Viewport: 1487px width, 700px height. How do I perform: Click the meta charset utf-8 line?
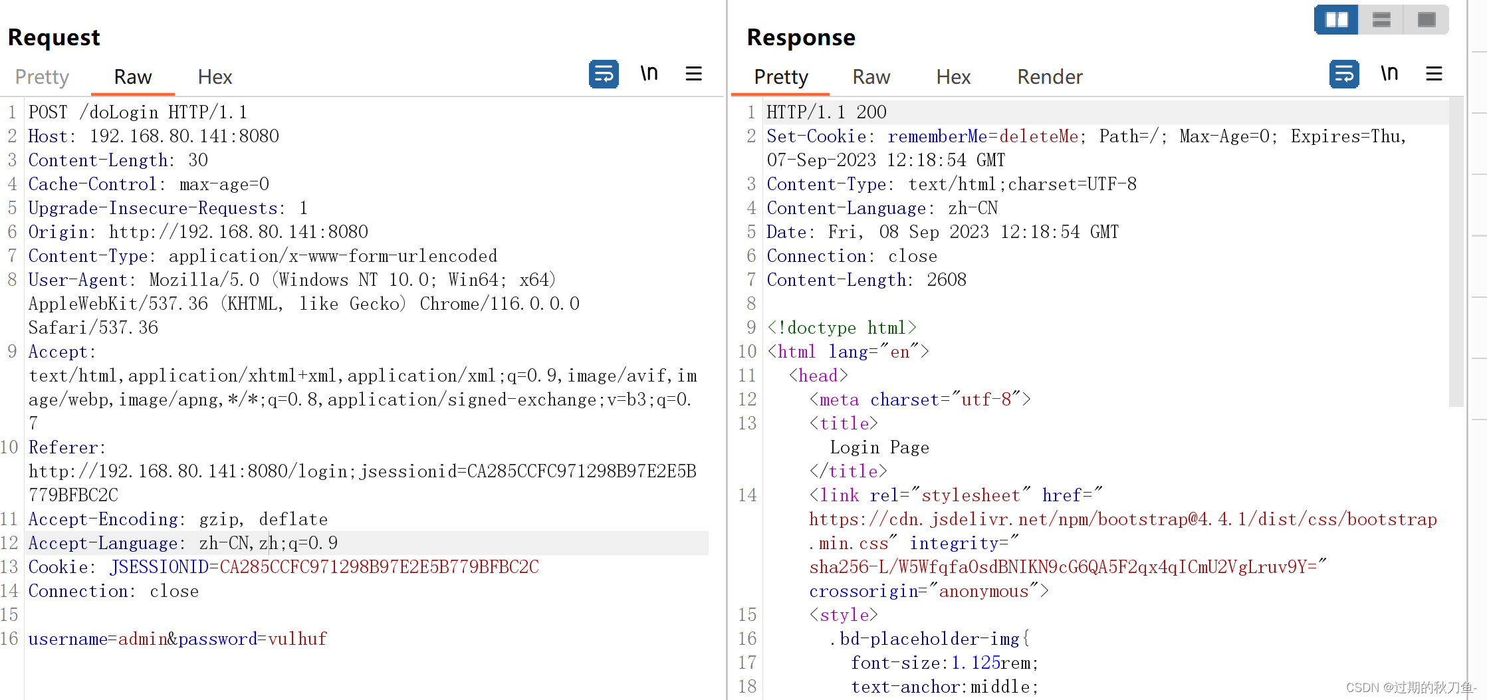[920, 400]
